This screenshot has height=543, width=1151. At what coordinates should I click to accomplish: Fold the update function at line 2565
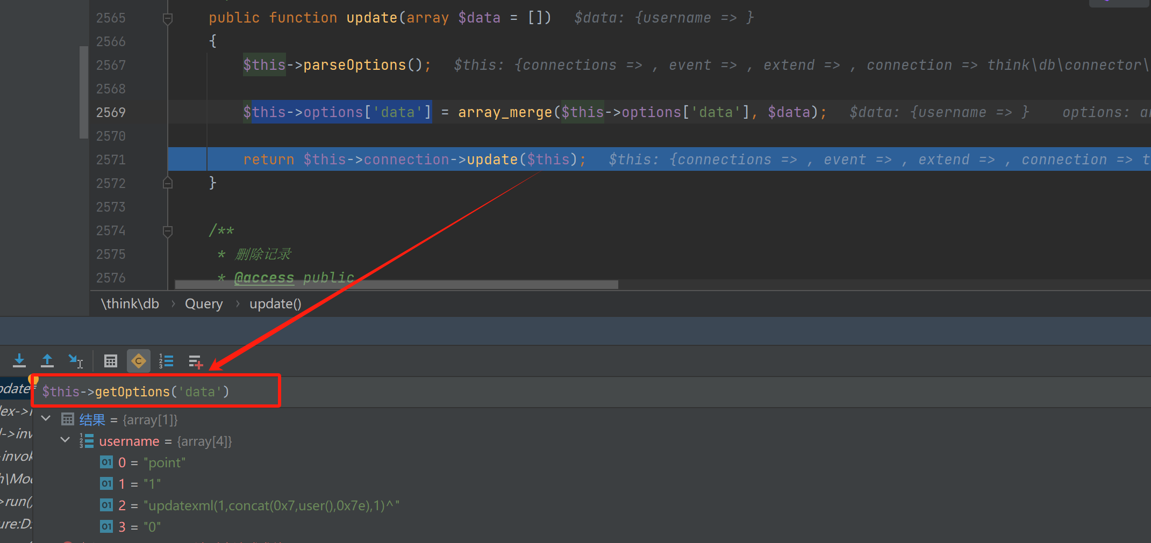pyautogui.click(x=168, y=18)
